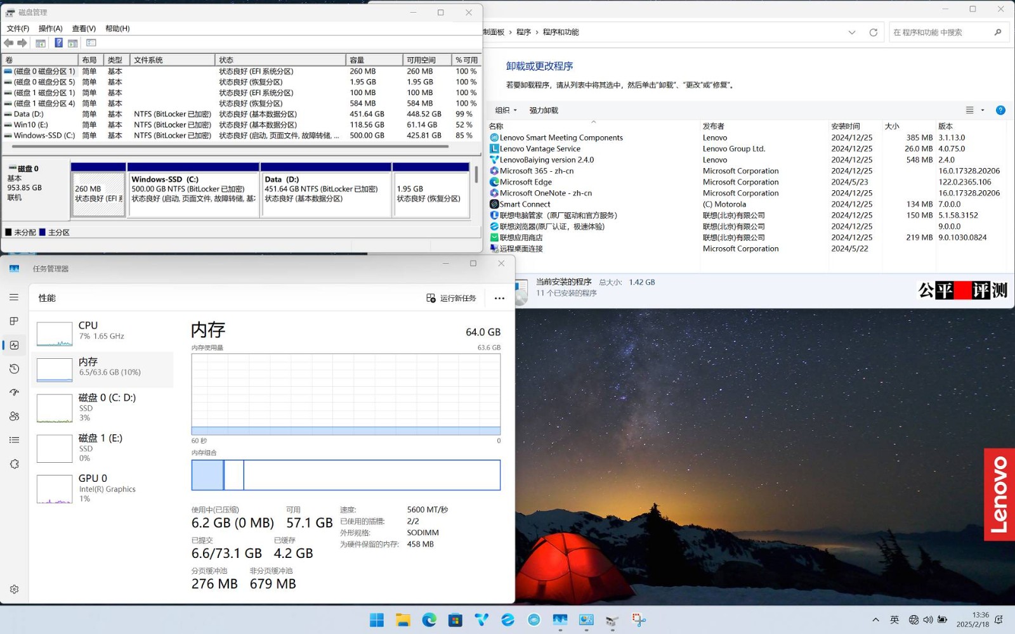Open Services page in Task Manager sidebar

pyautogui.click(x=14, y=464)
